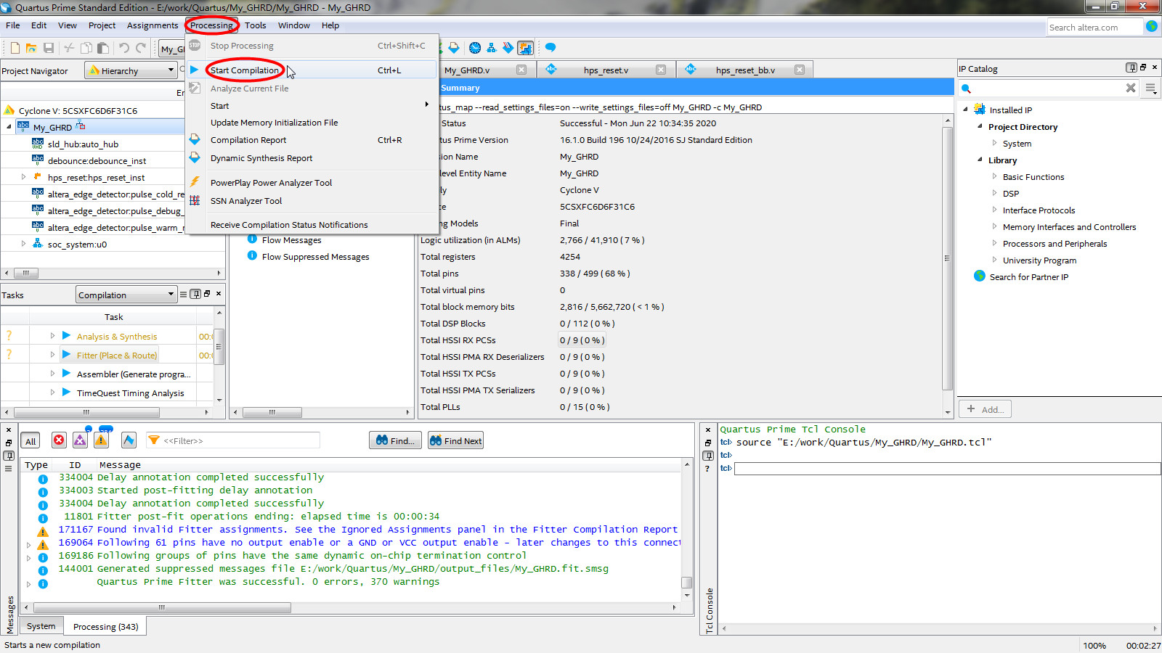The width and height of the screenshot is (1162, 653).
Task: Click the Copy icon in toolbar
Action: click(x=86, y=48)
